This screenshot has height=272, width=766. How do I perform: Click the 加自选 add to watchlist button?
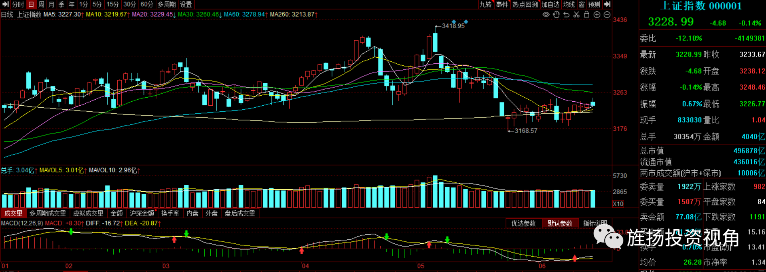[550, 4]
